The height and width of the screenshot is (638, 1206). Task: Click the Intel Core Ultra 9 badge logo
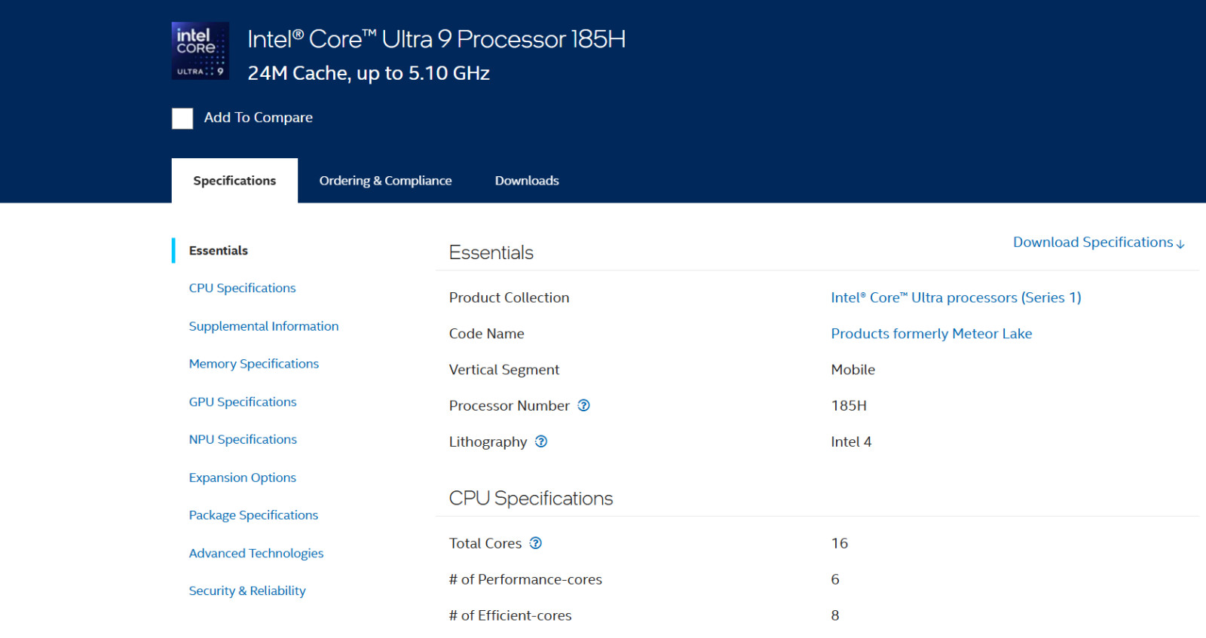coord(200,50)
